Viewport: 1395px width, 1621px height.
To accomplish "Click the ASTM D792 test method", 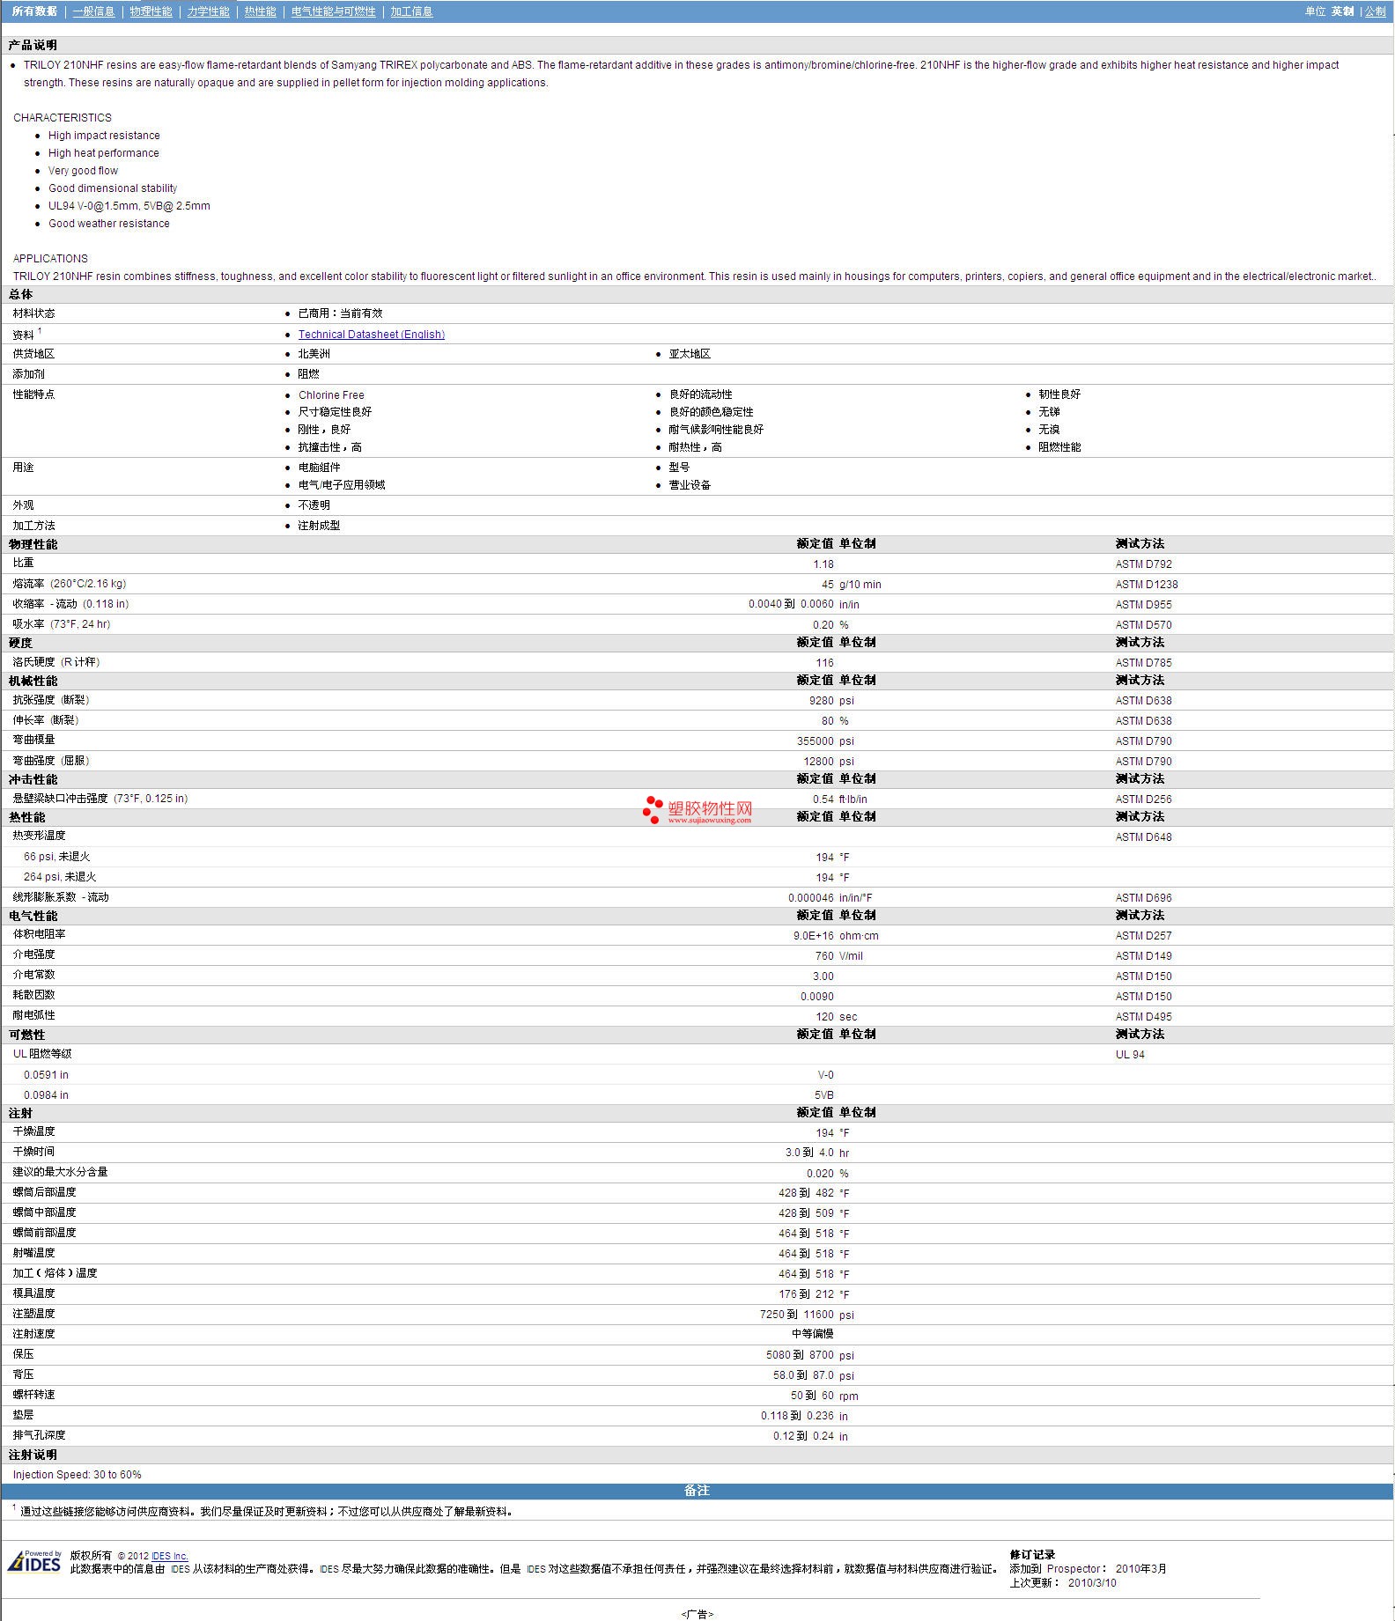I will pos(1144,564).
